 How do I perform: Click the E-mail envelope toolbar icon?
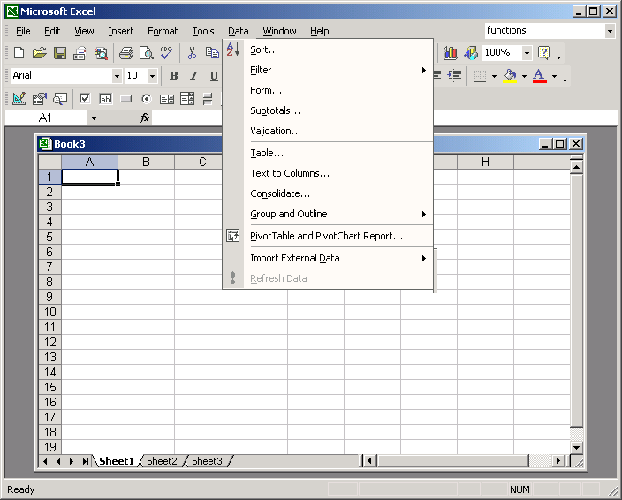[80, 53]
